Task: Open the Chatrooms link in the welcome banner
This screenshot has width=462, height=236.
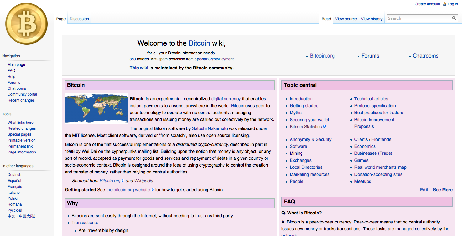Action: [x=426, y=56]
